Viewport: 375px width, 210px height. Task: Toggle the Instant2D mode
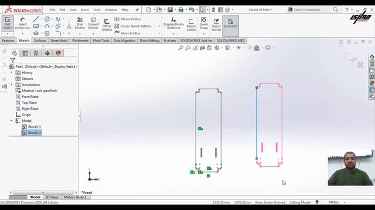pos(230,26)
